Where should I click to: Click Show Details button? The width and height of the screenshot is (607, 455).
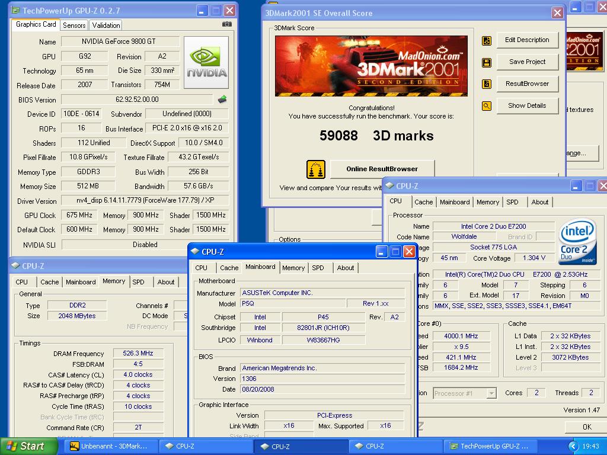527,105
